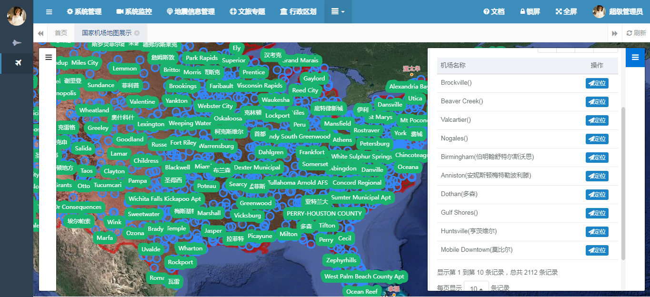Image resolution: width=650 pixels, height=297 pixels.
Task: Expand the list-icon dropdown in the top navigation
Action: tap(338, 11)
